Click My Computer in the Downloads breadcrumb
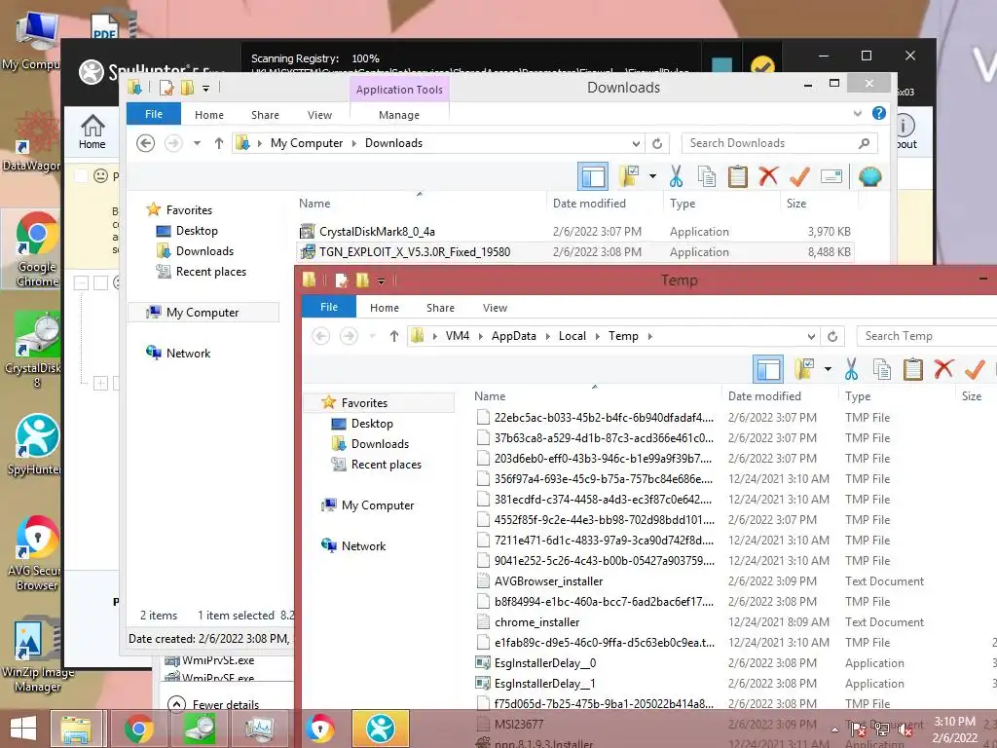This screenshot has width=997, height=748. tap(307, 143)
